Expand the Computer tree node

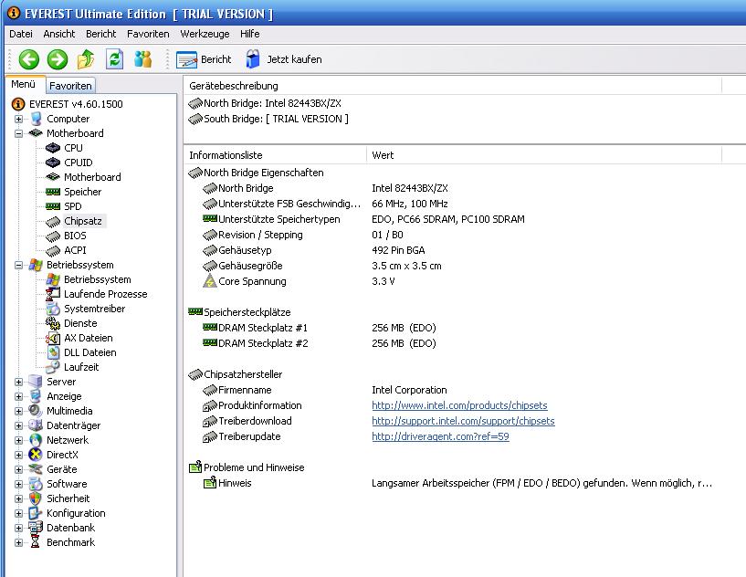18,119
